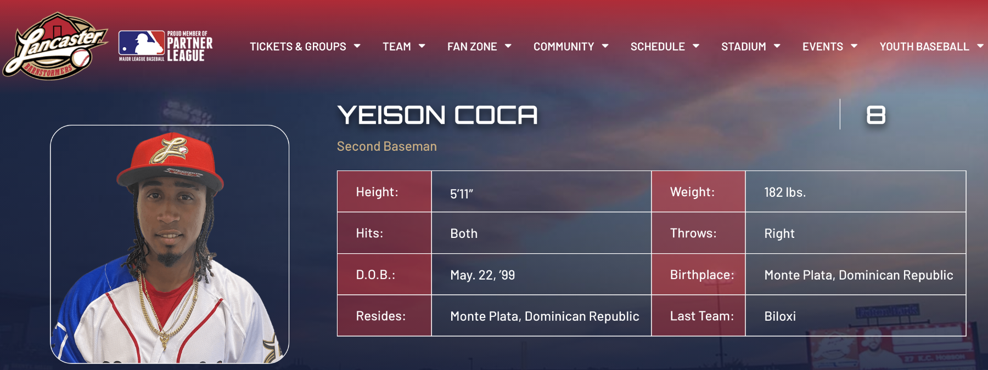The height and width of the screenshot is (370, 988).
Task: Expand the Tickets & Groups dropdown arrow
Action: pos(357,46)
